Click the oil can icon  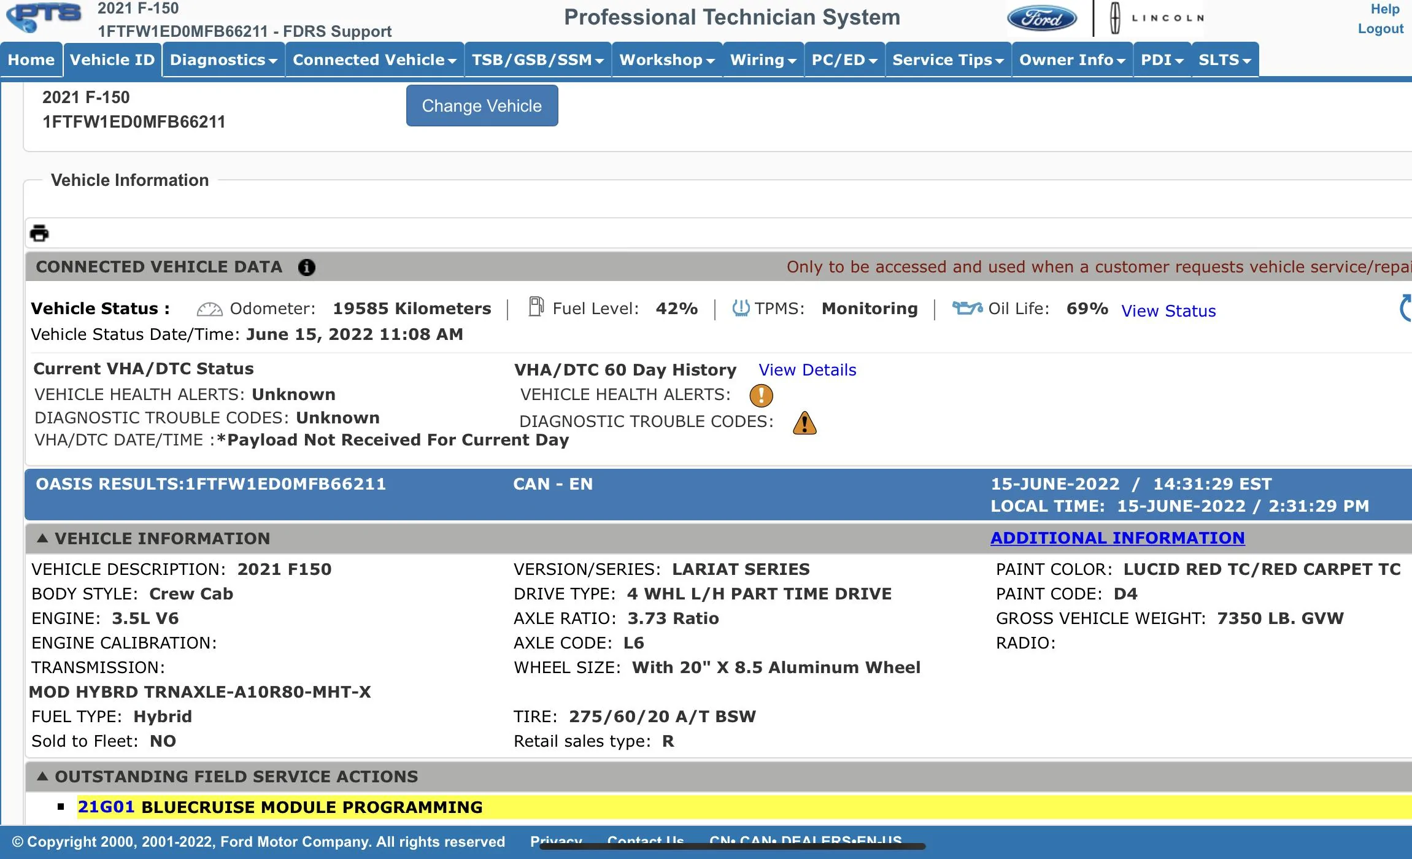pos(967,308)
